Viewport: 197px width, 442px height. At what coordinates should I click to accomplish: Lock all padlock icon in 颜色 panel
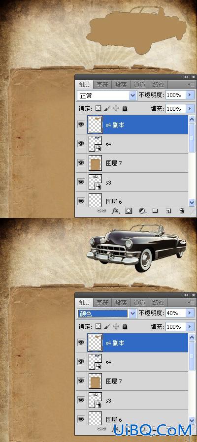pyautogui.click(x=125, y=326)
